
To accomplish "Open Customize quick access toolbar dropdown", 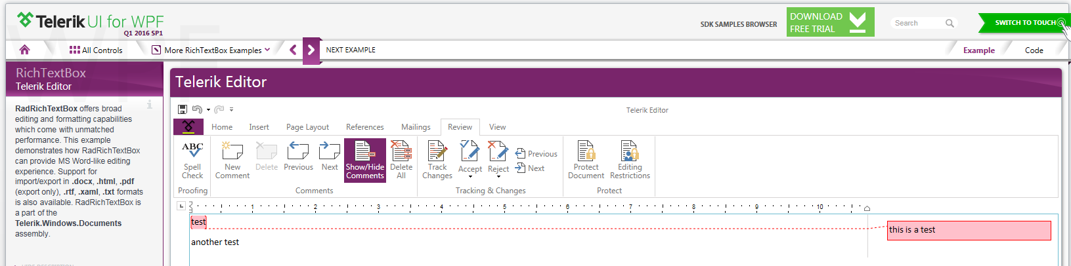I will tap(231, 109).
